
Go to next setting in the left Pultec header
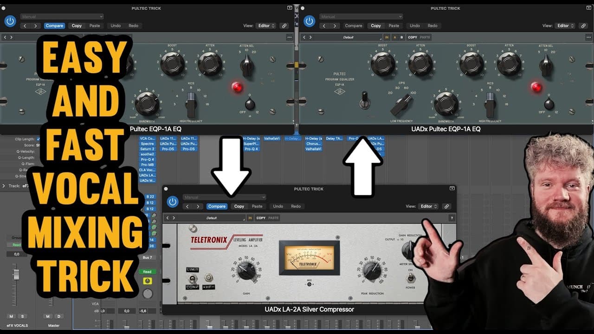click(x=35, y=26)
